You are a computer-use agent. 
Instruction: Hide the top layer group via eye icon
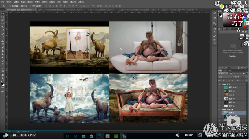coord(219,84)
